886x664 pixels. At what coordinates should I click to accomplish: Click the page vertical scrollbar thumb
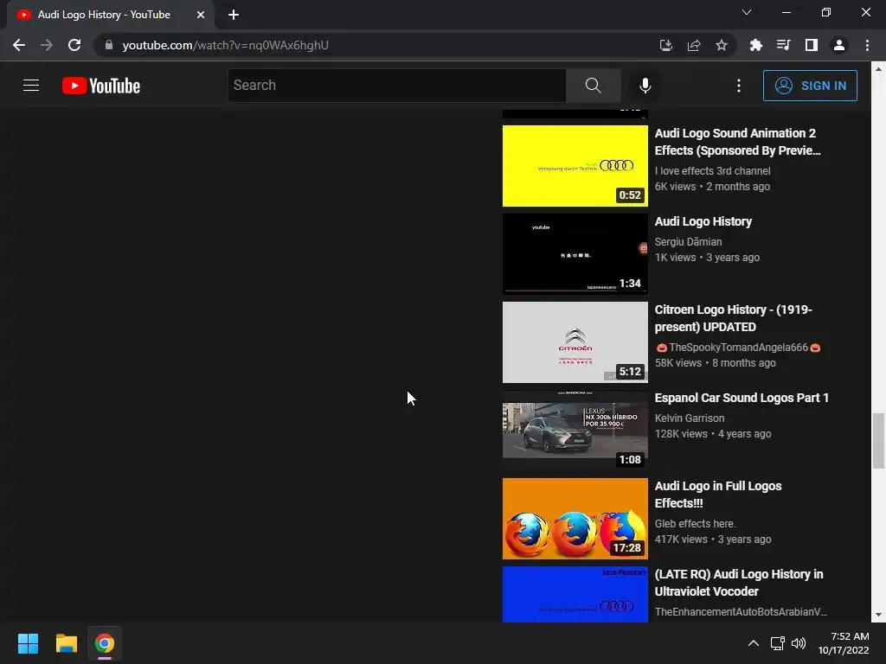coord(878,441)
